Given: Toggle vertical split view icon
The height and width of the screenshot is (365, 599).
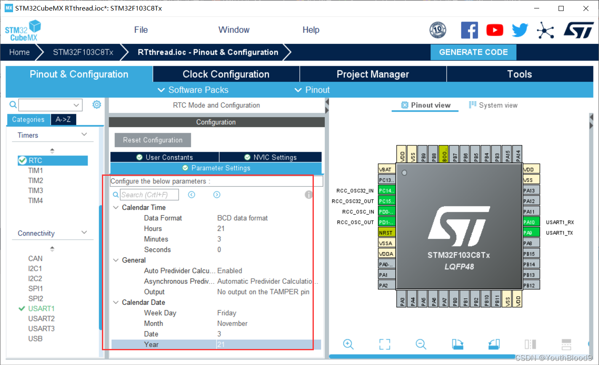Looking at the screenshot, I should (530, 344).
